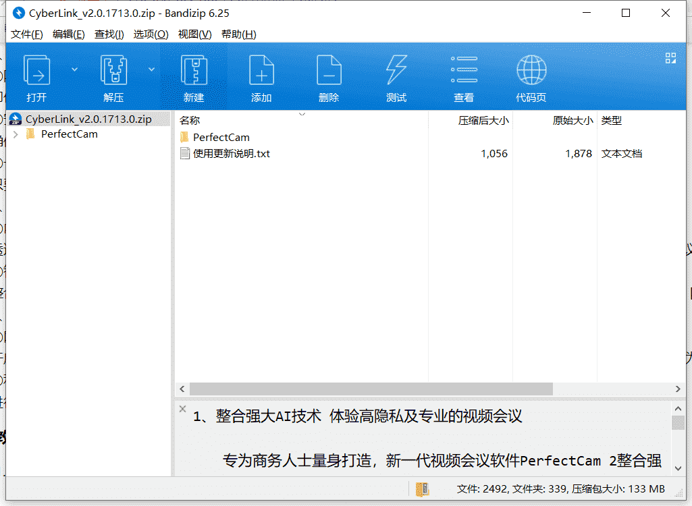
Task: Click the horizontal scrollbar right arrow
Action: [x=678, y=389]
